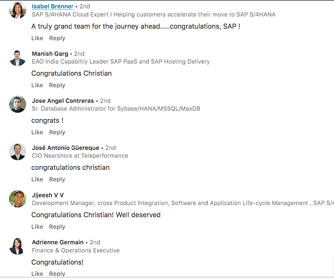The height and width of the screenshot is (278, 334).
Task: Reply to Jijeesh V V's comment
Action: pos(57,227)
